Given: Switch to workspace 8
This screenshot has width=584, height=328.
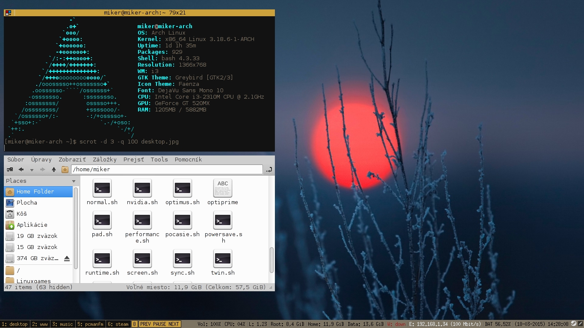Looking at the screenshot, I should coord(134,324).
